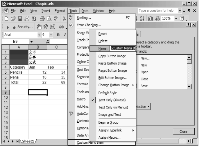Image resolution: width=199 pixels, height=146 pixels.
Task: Click the Name text field in menu
Action: 123,48
